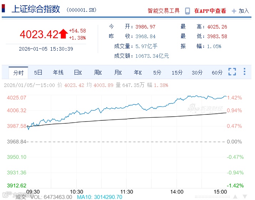Screen dimensions: 255x200
Task: Click the phone icon beside 在APP中查看
Action: click(x=187, y=11)
